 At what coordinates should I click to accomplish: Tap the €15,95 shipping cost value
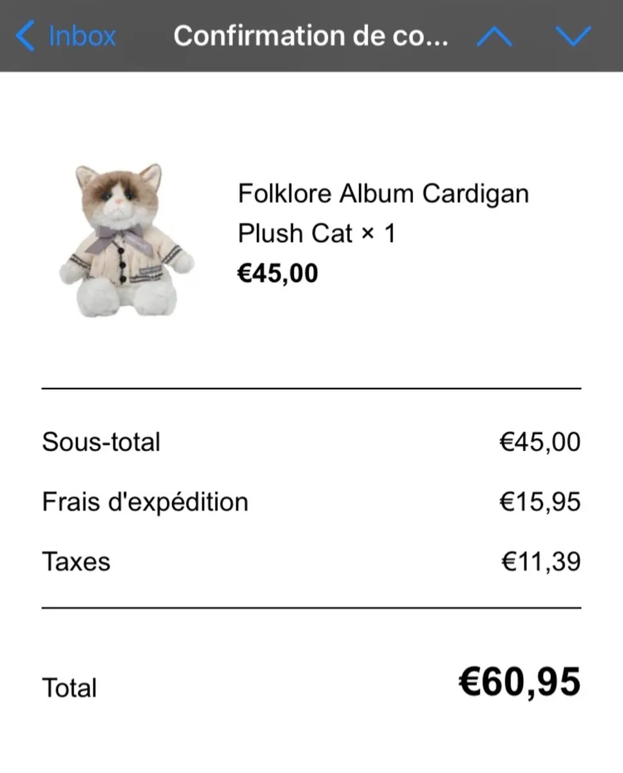[540, 501]
